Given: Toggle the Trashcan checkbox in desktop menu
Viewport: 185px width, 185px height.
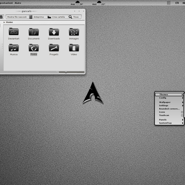Looking at the screenshot, I should point(182,115).
